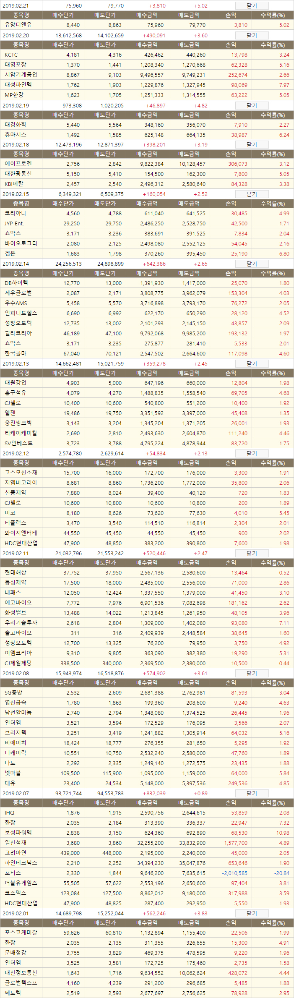The height and width of the screenshot is (998, 294).
Task: Select the stock name 코스모신소재
Action: coord(21,473)
